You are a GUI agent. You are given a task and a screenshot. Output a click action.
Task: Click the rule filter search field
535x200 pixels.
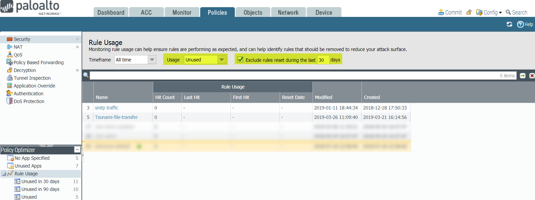coord(303,75)
